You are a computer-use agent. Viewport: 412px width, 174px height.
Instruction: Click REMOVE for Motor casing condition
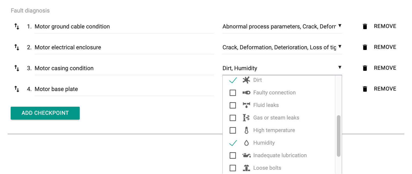(385, 68)
